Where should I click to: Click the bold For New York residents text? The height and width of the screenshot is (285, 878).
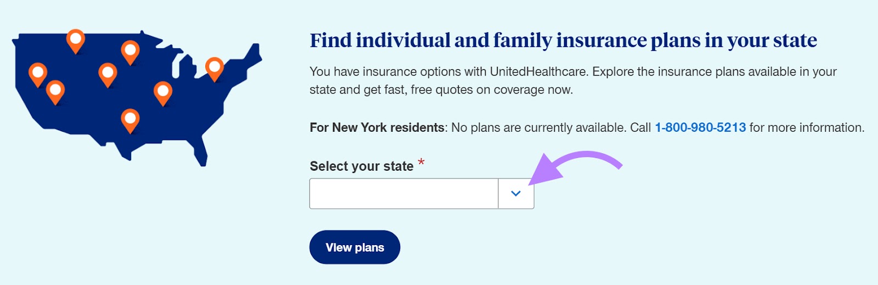[x=377, y=127]
